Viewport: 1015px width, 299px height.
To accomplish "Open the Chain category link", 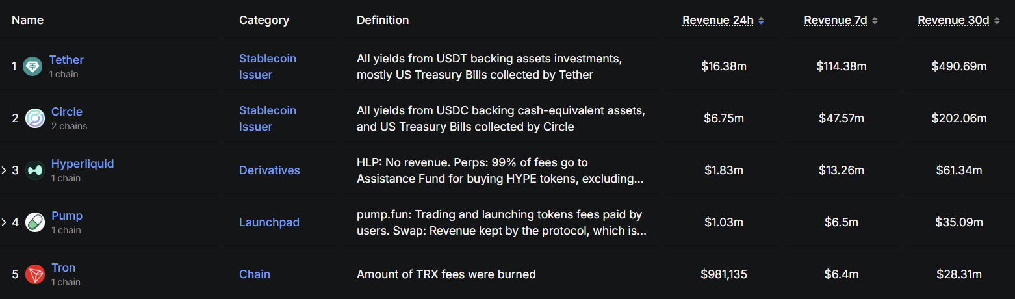I will (x=255, y=274).
